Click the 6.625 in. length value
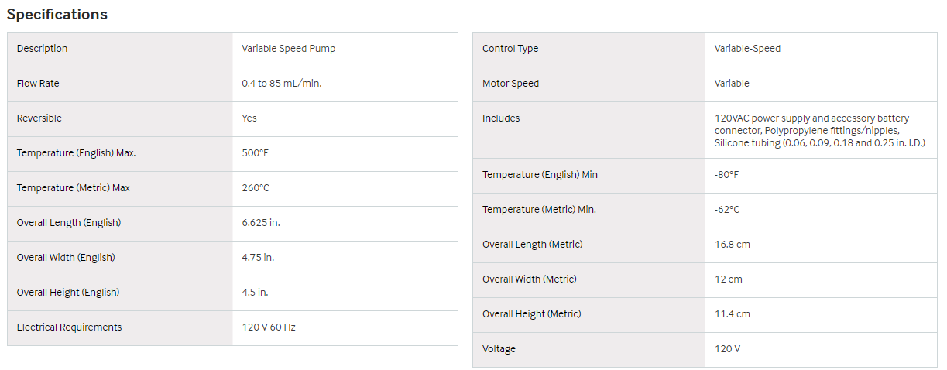The width and height of the screenshot is (947, 370). [261, 223]
